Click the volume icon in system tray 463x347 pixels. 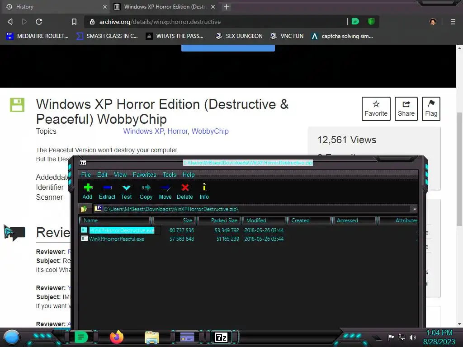413,337
